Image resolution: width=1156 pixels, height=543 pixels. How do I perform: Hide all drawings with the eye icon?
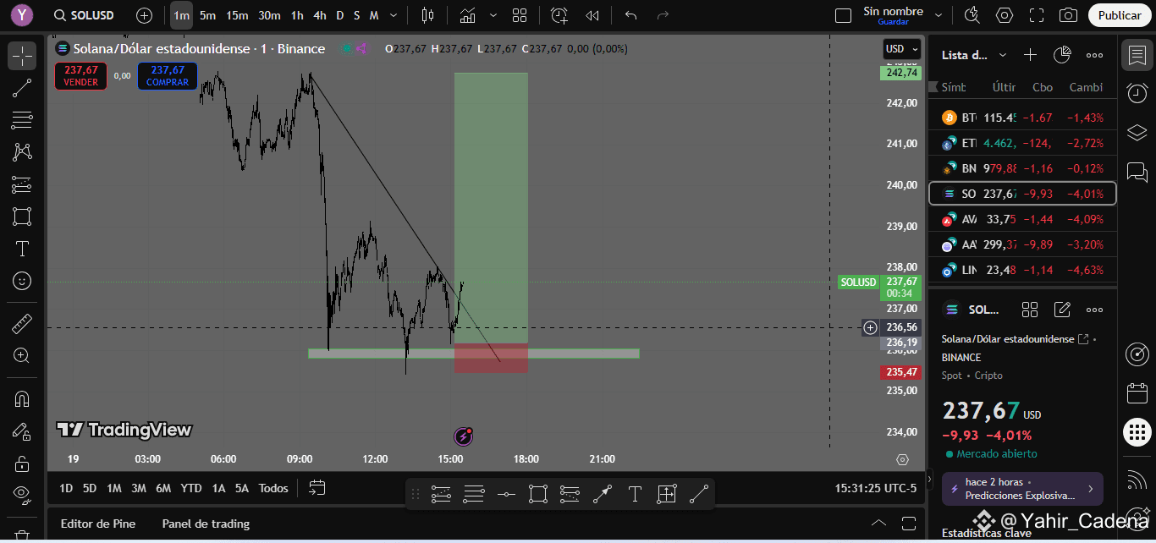(22, 494)
